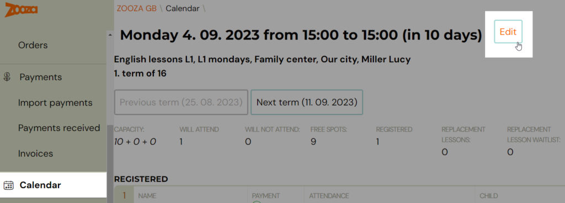The image size is (565, 203).
Task: Open the Invoices sidebar item
Action: point(36,154)
